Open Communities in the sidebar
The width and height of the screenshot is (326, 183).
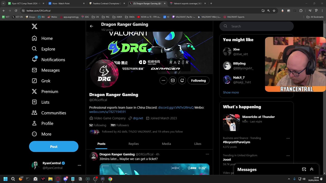tap(49, 113)
